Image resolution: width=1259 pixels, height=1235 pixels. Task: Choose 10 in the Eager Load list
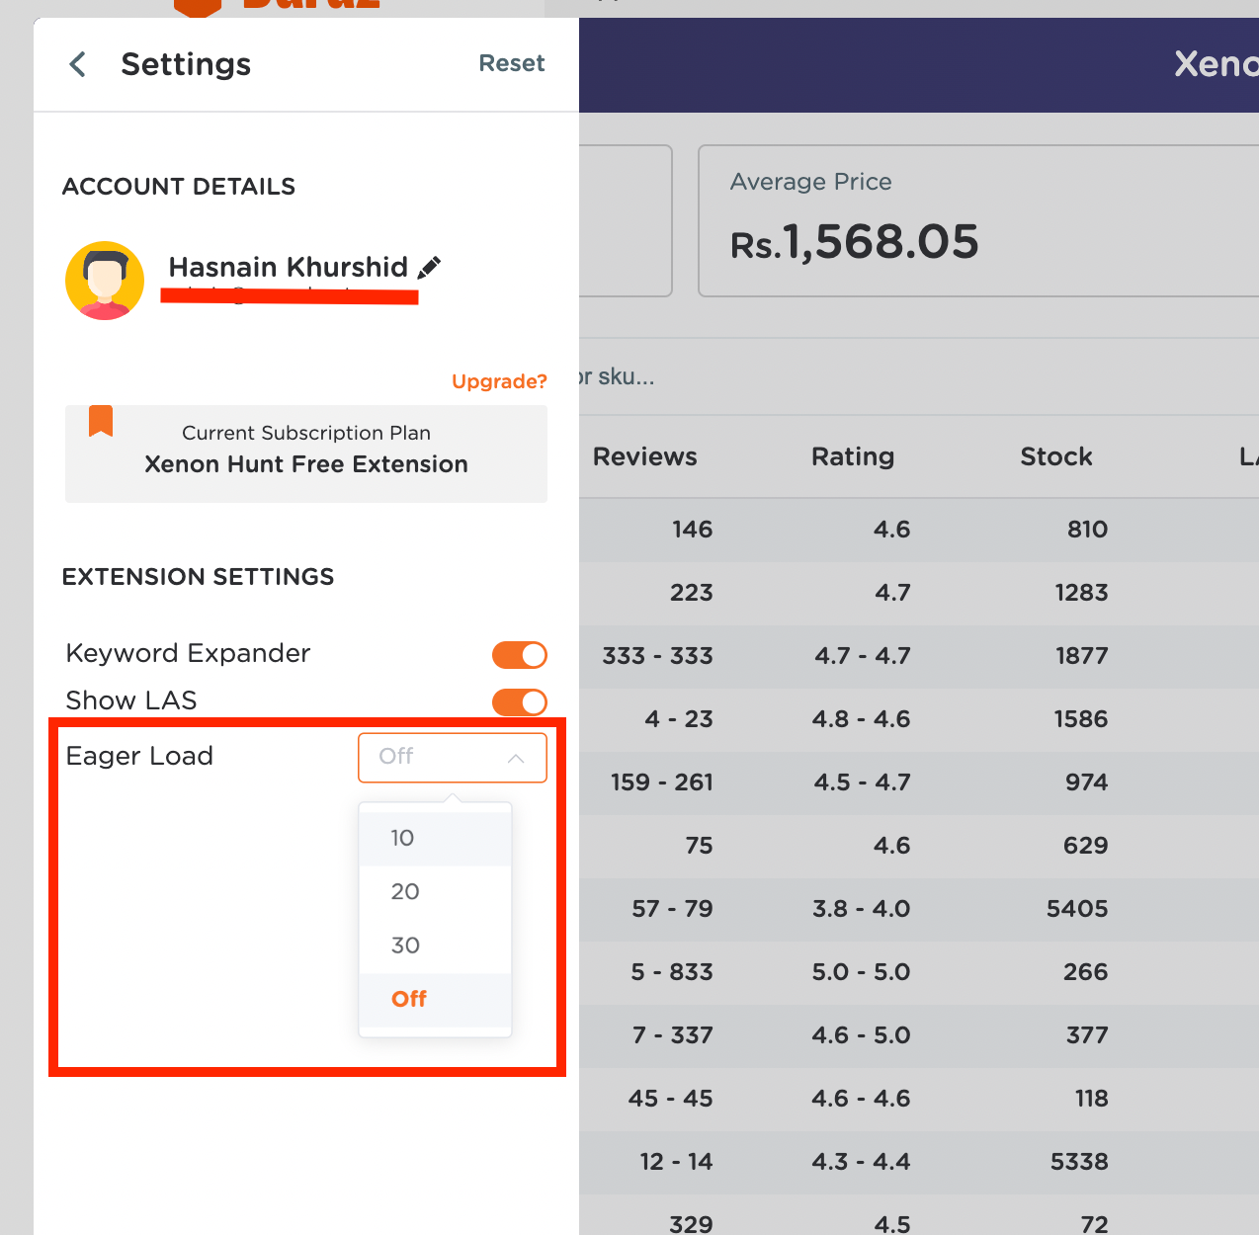(x=435, y=838)
